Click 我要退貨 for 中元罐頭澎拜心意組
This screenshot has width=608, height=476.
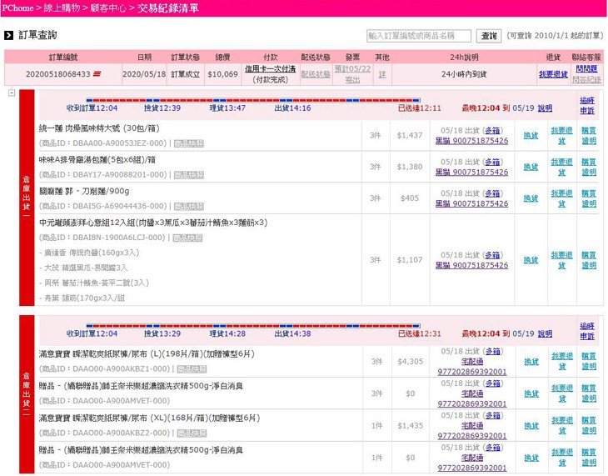point(562,260)
